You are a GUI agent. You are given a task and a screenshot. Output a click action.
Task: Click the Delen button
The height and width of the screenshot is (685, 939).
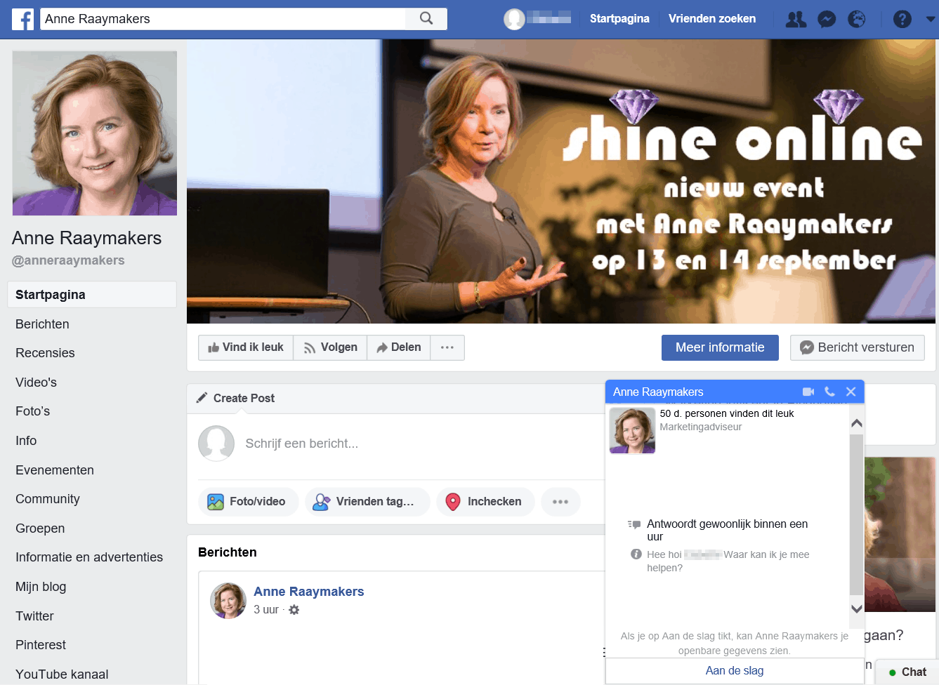398,347
